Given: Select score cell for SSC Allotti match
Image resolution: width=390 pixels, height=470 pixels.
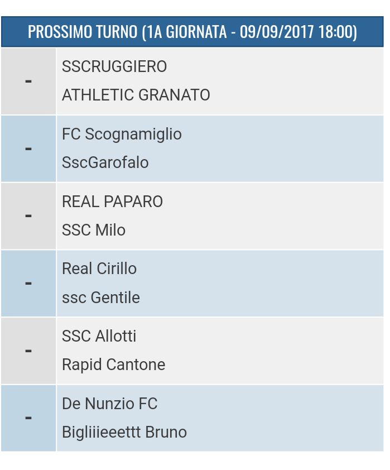Looking at the screenshot, I should click(x=28, y=351).
